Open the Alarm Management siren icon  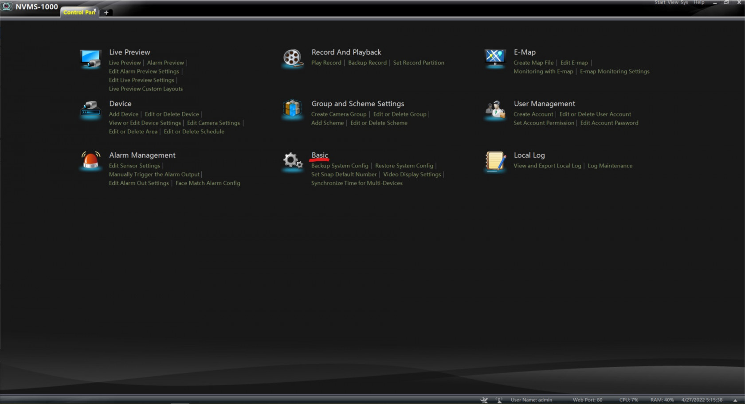tap(90, 160)
